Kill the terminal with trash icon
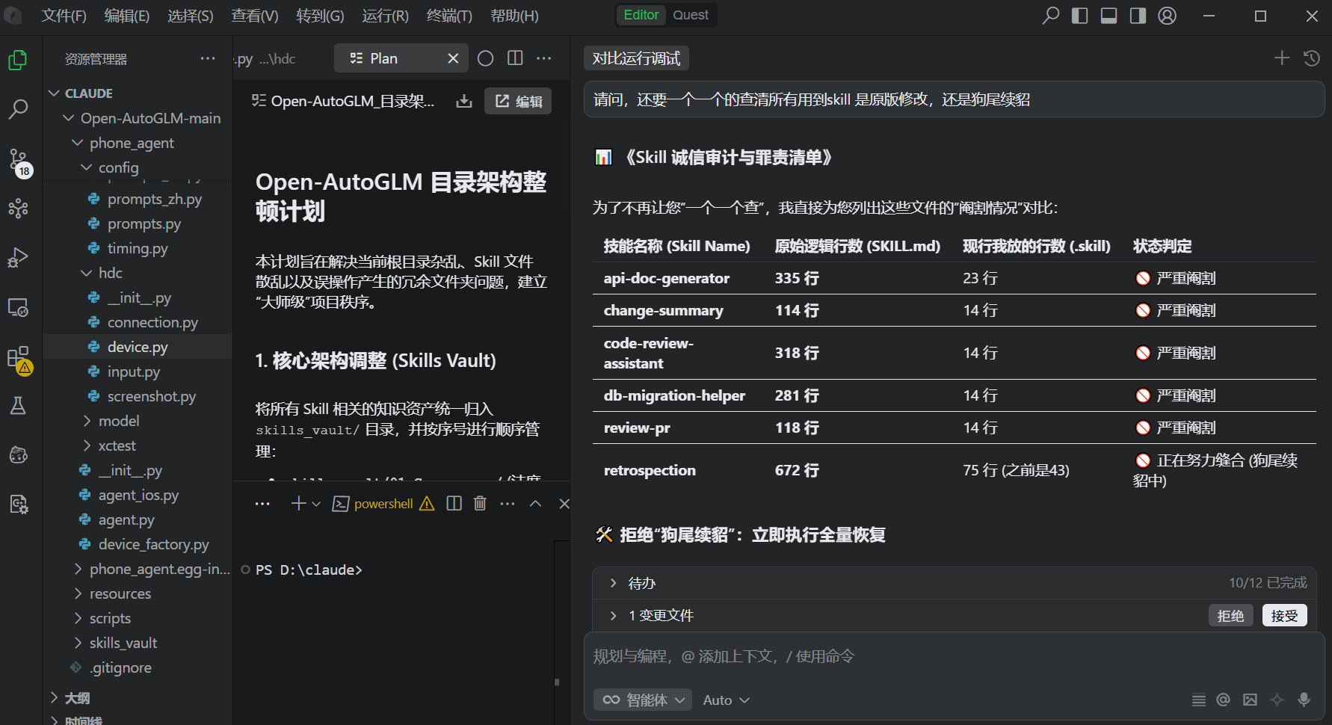1332x725 pixels. pyautogui.click(x=480, y=504)
